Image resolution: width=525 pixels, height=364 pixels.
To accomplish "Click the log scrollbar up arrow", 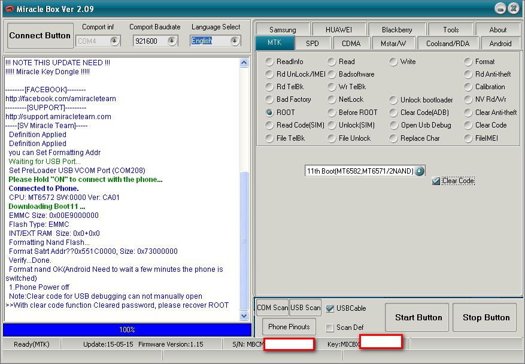I will click(x=244, y=63).
